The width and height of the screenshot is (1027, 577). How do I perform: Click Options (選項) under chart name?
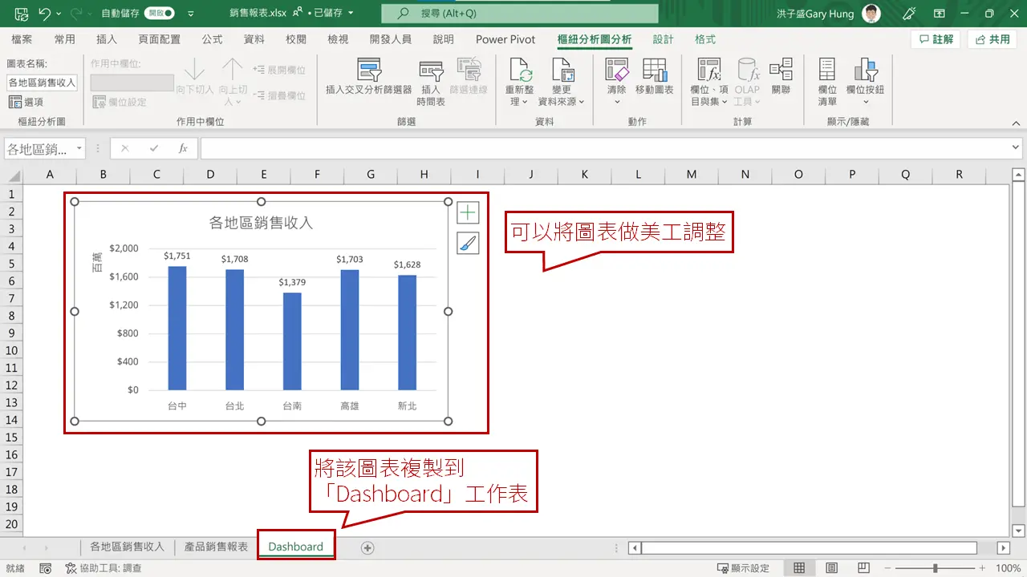[x=26, y=102]
